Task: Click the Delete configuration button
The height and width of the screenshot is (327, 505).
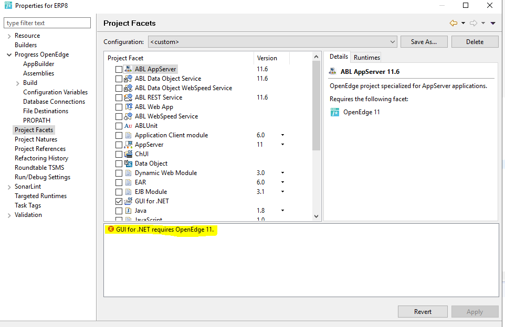Action: point(475,42)
